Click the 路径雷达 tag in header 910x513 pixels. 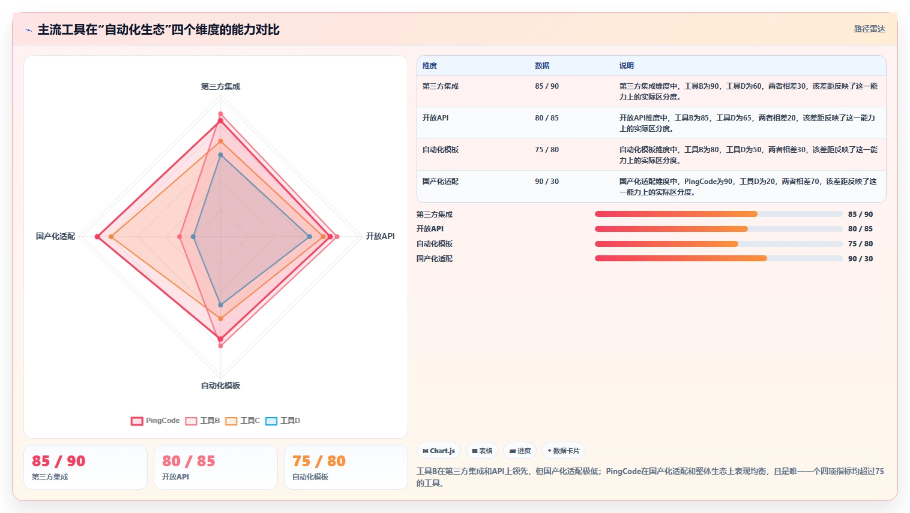(x=870, y=29)
